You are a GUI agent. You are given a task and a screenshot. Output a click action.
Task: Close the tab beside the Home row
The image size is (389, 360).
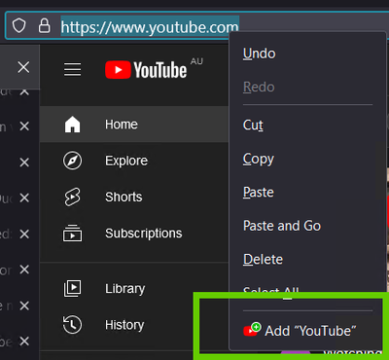[24, 126]
